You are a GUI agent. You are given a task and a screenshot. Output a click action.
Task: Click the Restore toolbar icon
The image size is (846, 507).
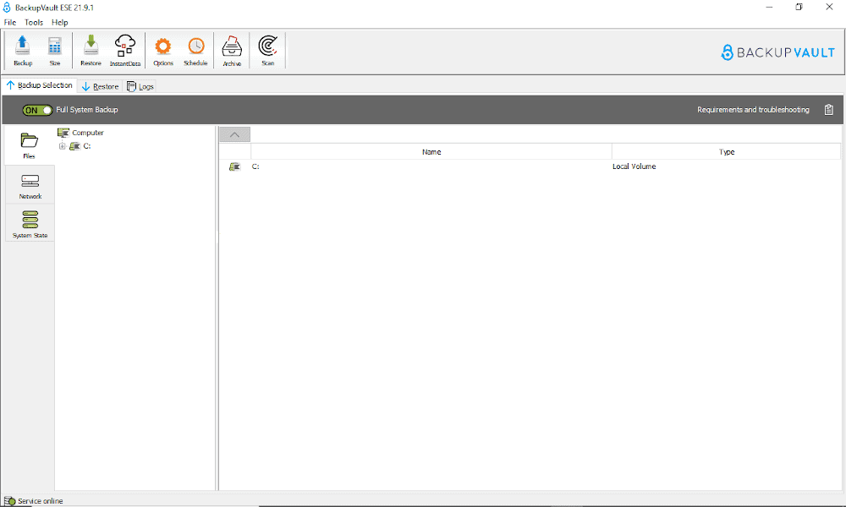91,50
